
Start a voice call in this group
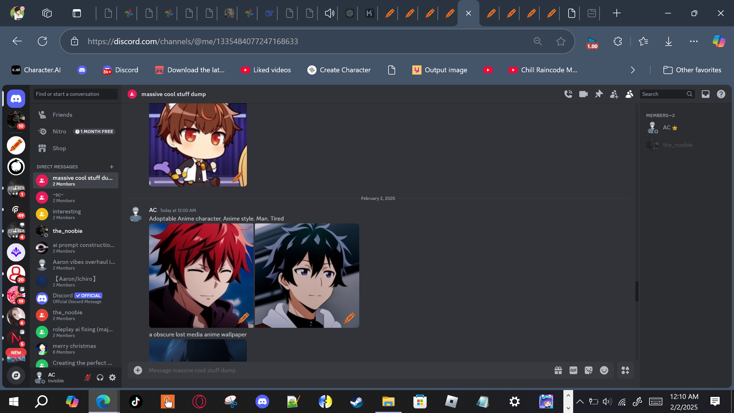pyautogui.click(x=568, y=94)
